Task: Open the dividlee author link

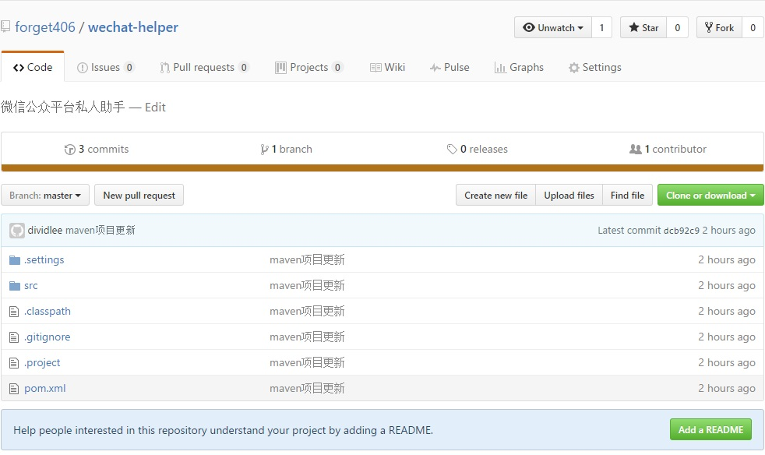Action: pos(45,230)
